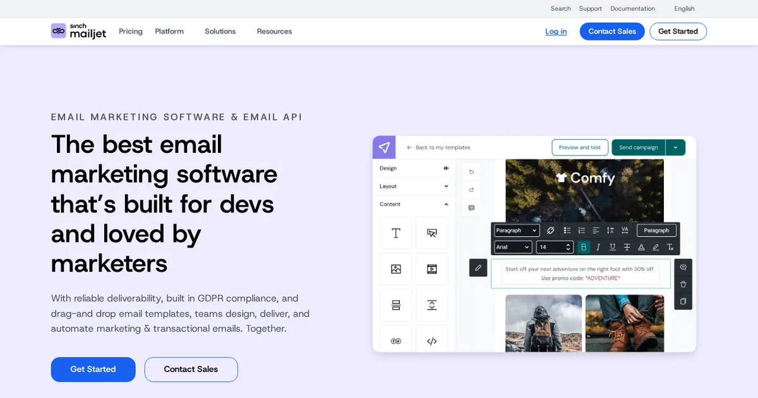Click the Preview and test button

click(x=580, y=147)
